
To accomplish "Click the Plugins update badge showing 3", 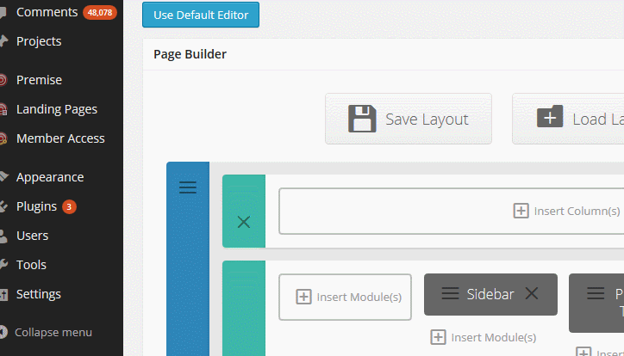I will click(x=69, y=206).
